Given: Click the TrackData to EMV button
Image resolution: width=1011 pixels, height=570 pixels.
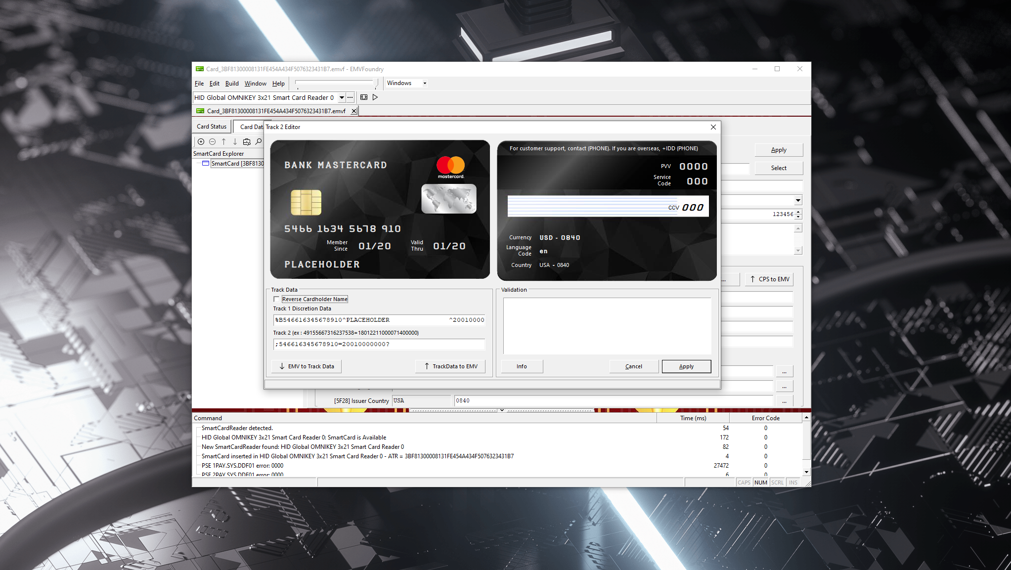Looking at the screenshot, I should 450,366.
